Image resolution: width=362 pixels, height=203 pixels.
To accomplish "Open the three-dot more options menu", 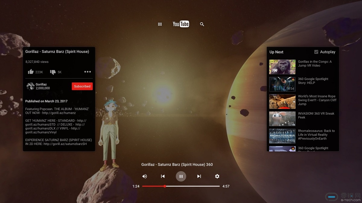I will click(87, 72).
